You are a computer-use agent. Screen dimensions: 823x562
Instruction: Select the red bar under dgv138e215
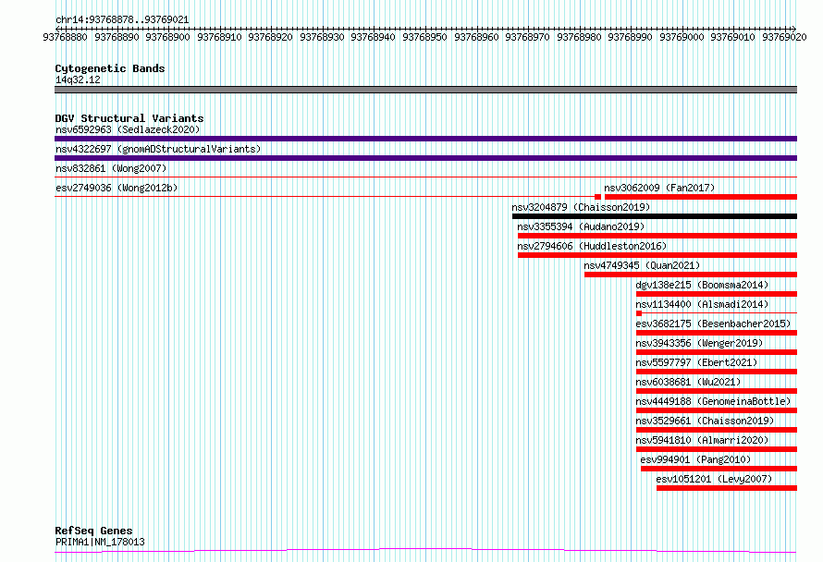point(717,294)
